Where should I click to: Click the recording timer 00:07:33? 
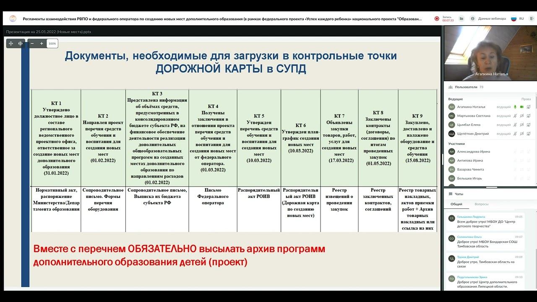(448, 21)
